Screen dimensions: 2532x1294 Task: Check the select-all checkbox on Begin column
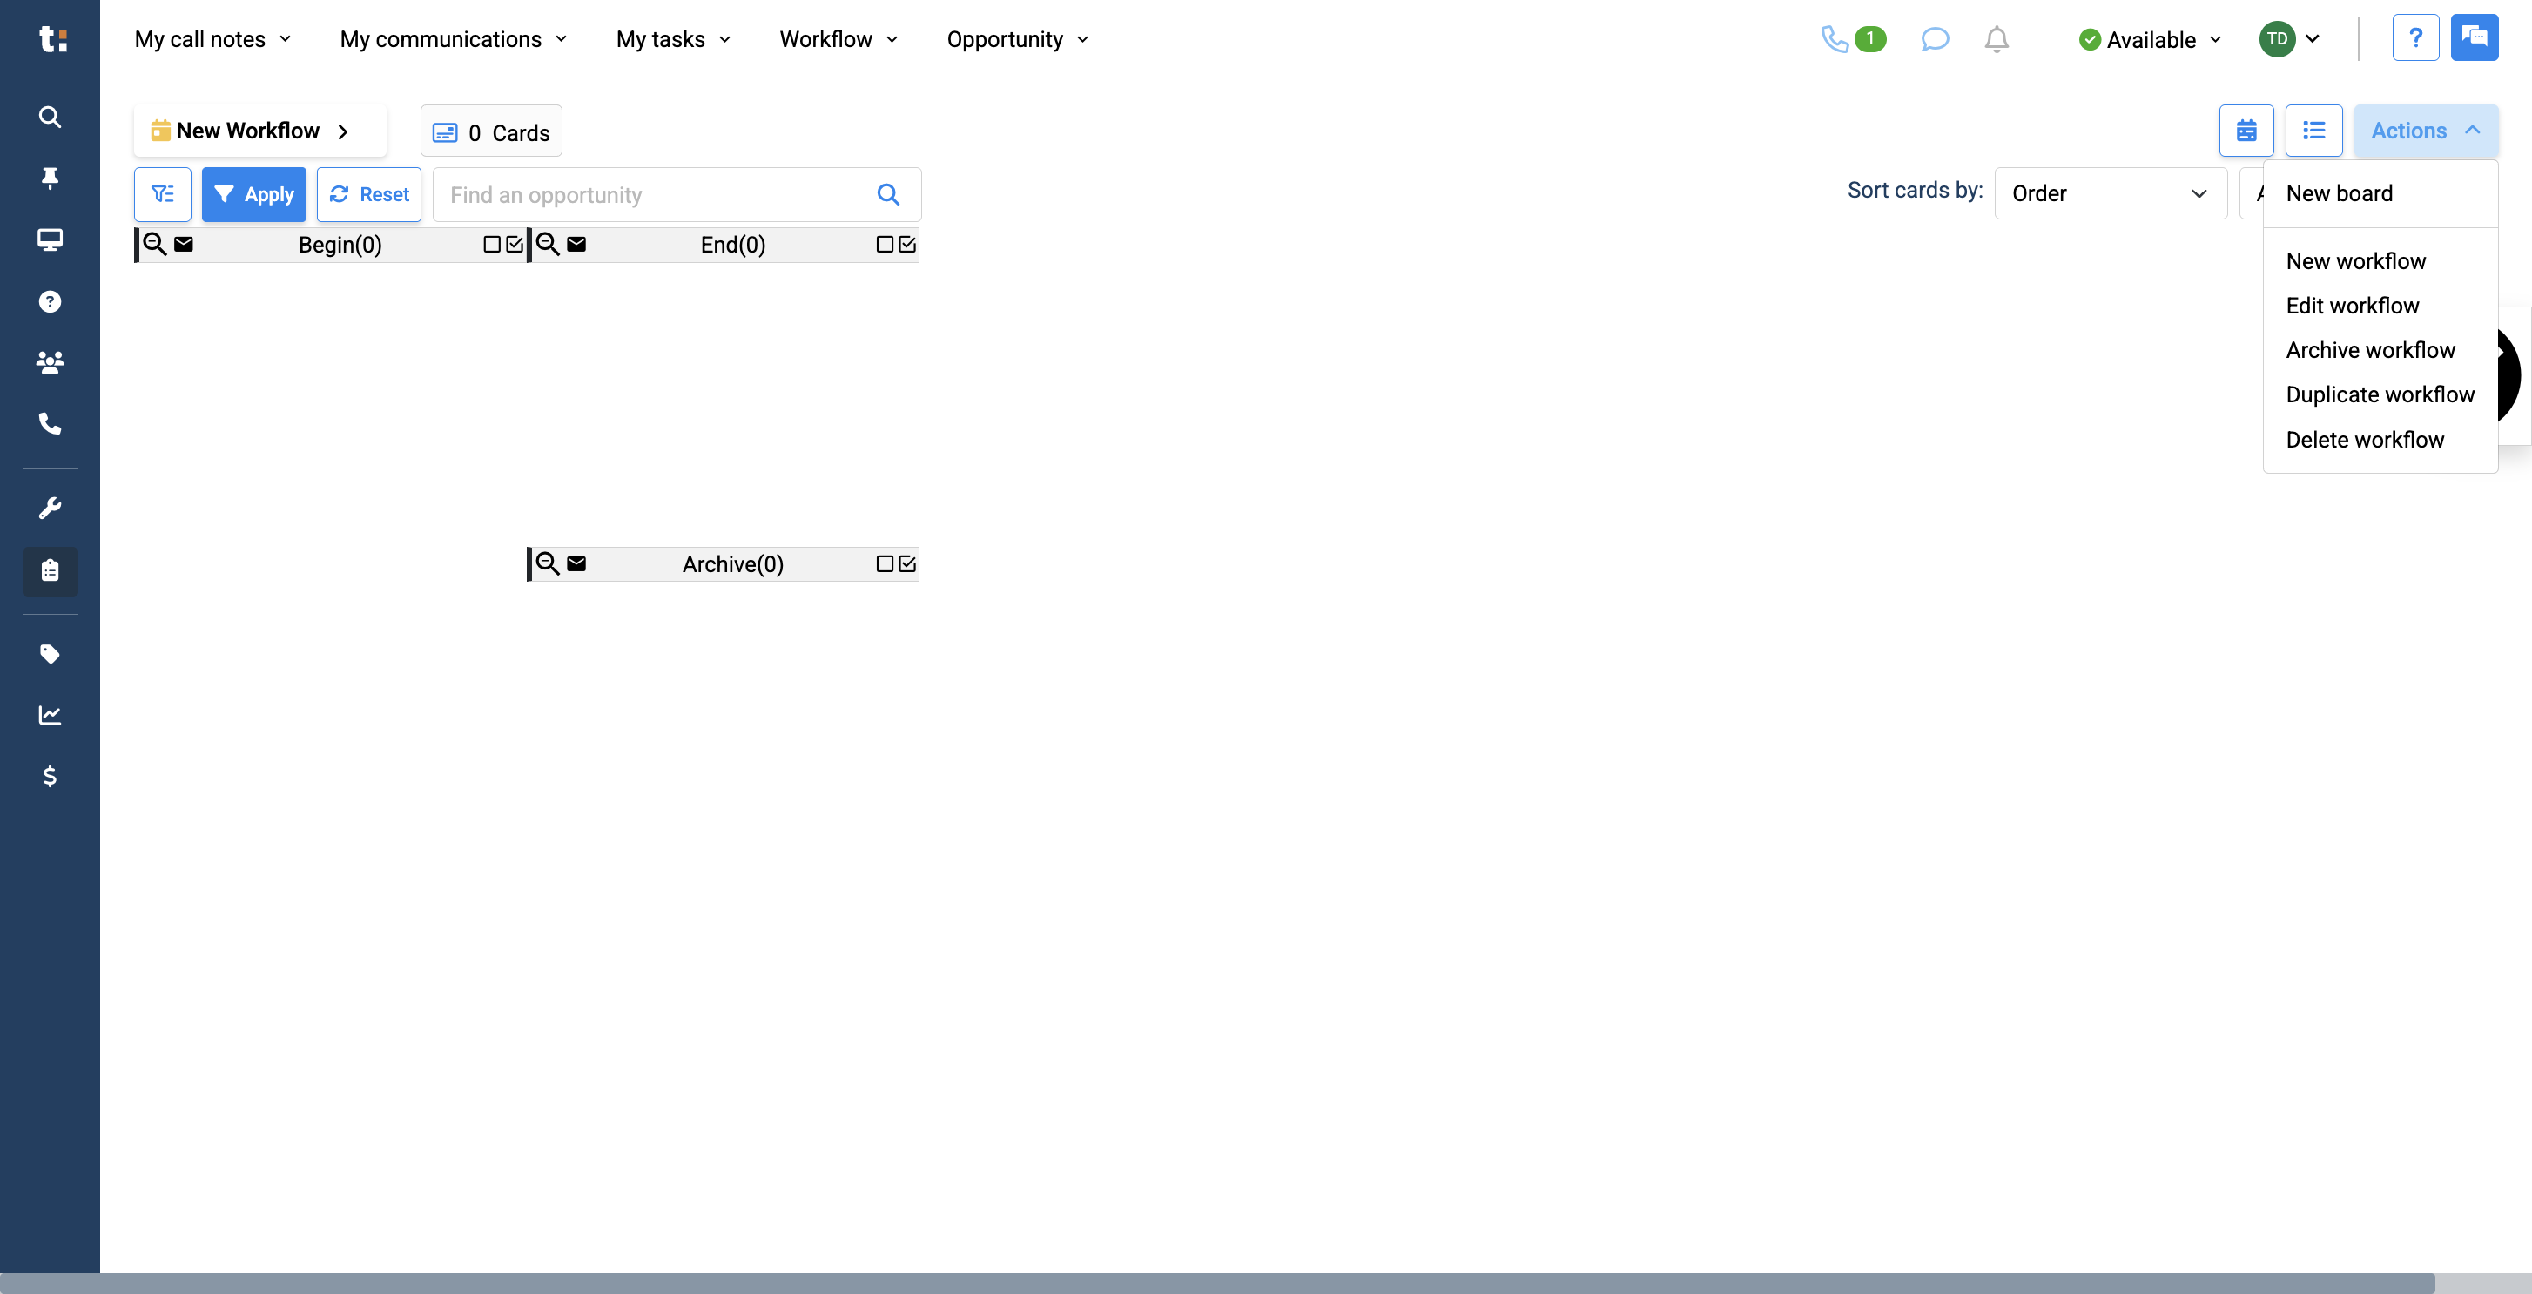coord(513,244)
